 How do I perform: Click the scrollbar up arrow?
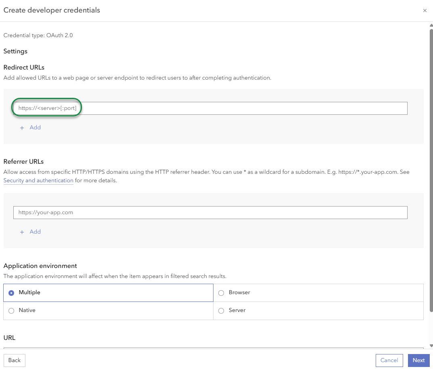[x=430, y=25]
